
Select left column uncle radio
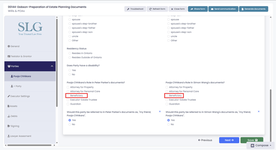coord(70,36)
